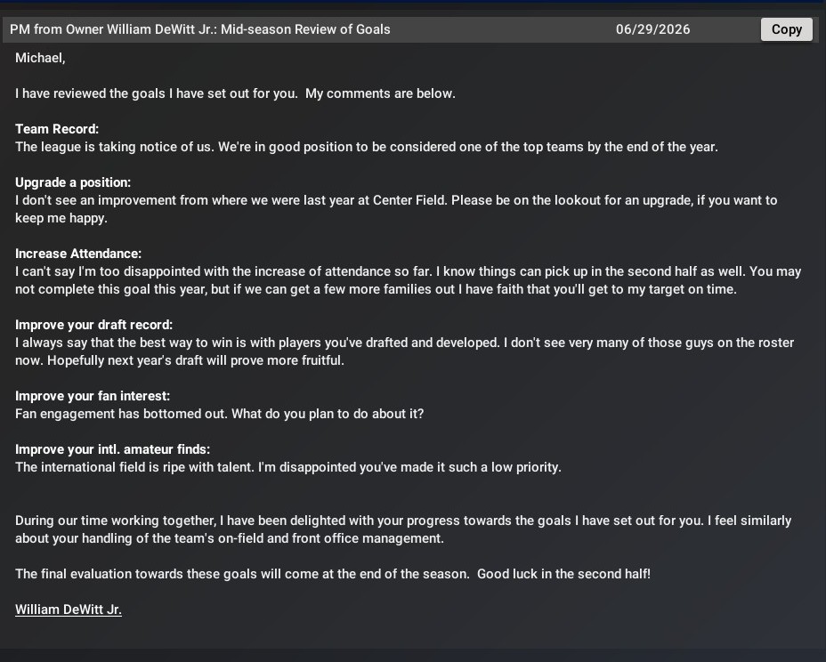Click the international field talent comment
This screenshot has width=826, height=662.
287,467
